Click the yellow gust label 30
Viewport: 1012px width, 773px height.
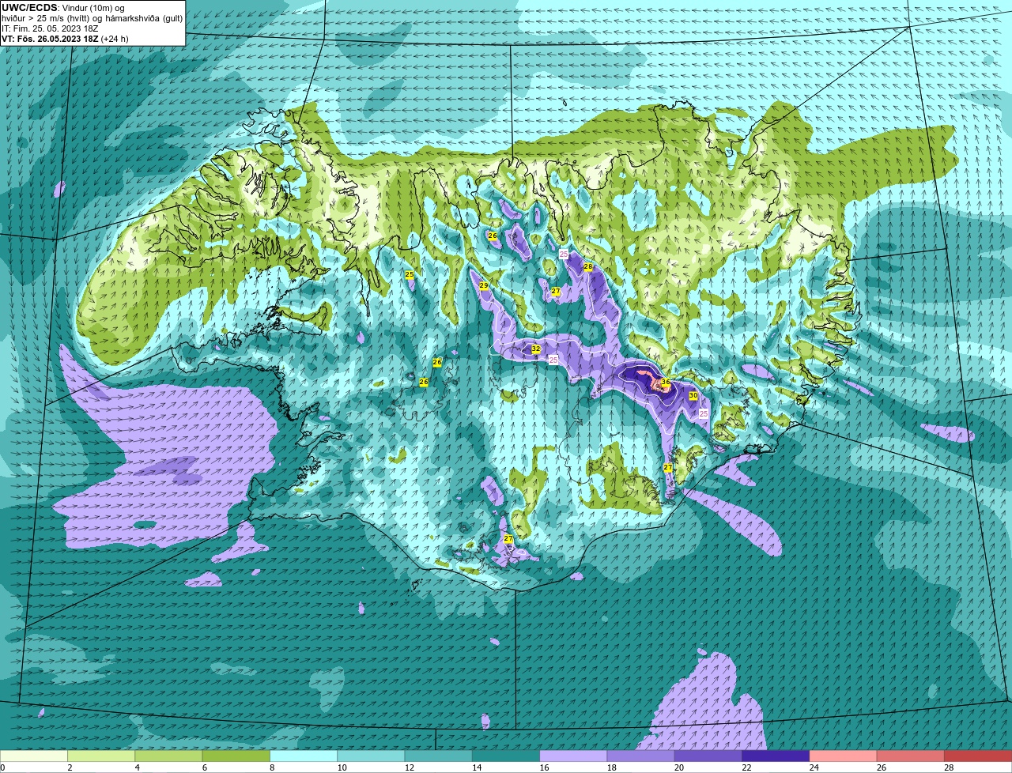pyautogui.click(x=693, y=395)
